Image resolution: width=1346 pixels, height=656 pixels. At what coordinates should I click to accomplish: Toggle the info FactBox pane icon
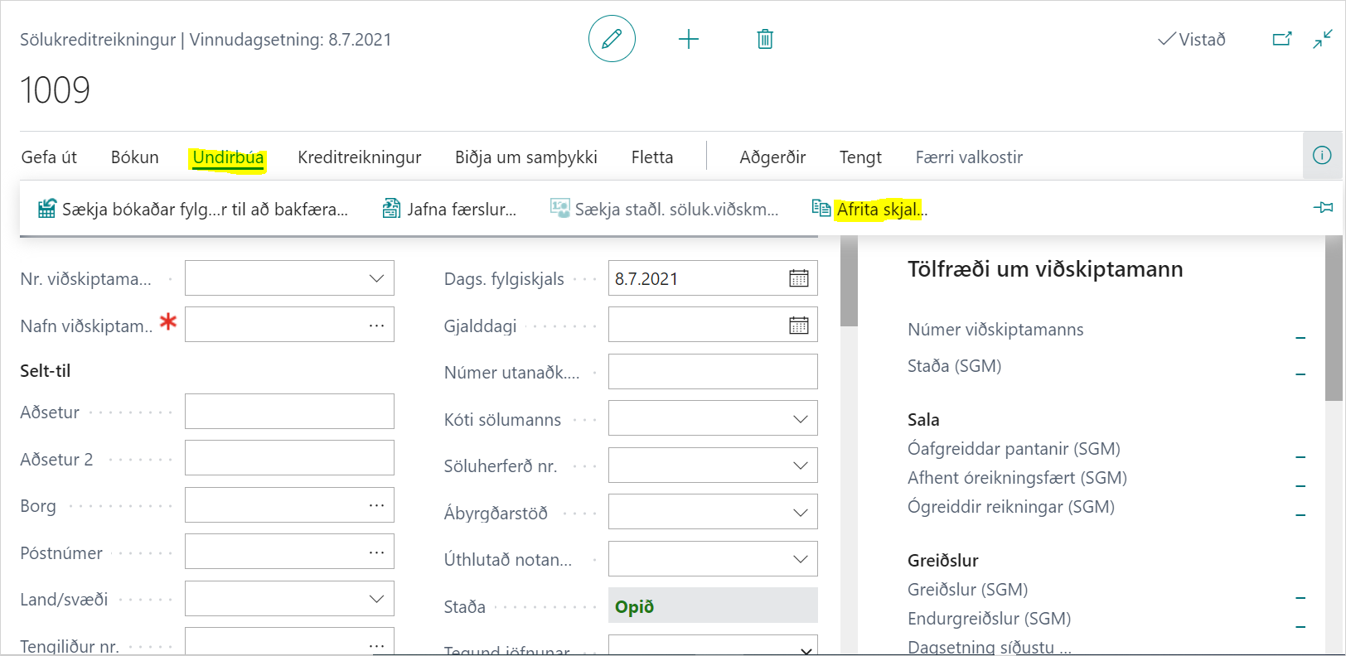[x=1322, y=156]
